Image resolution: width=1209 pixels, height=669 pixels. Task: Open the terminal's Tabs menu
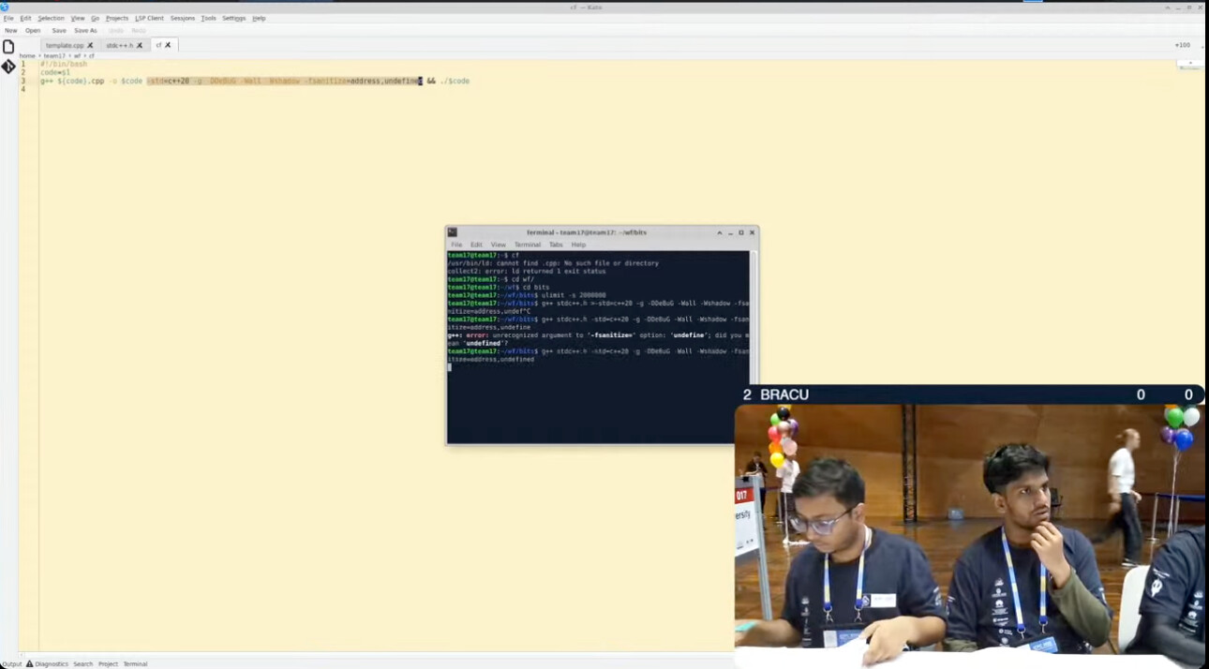coord(556,245)
